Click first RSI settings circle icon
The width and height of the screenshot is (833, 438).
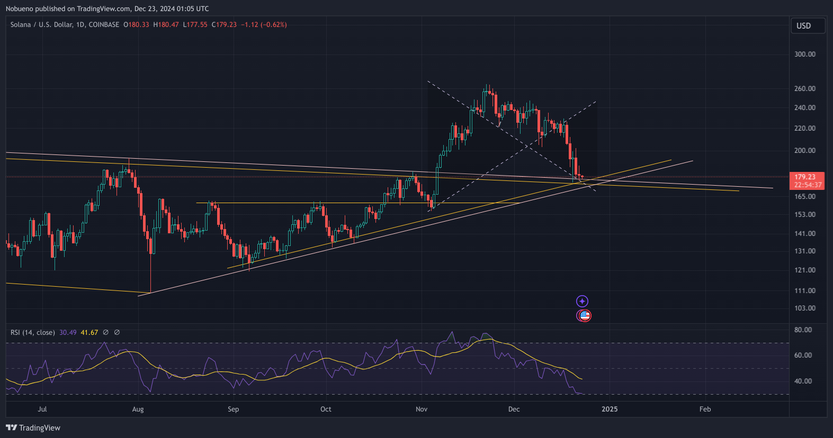click(x=105, y=332)
